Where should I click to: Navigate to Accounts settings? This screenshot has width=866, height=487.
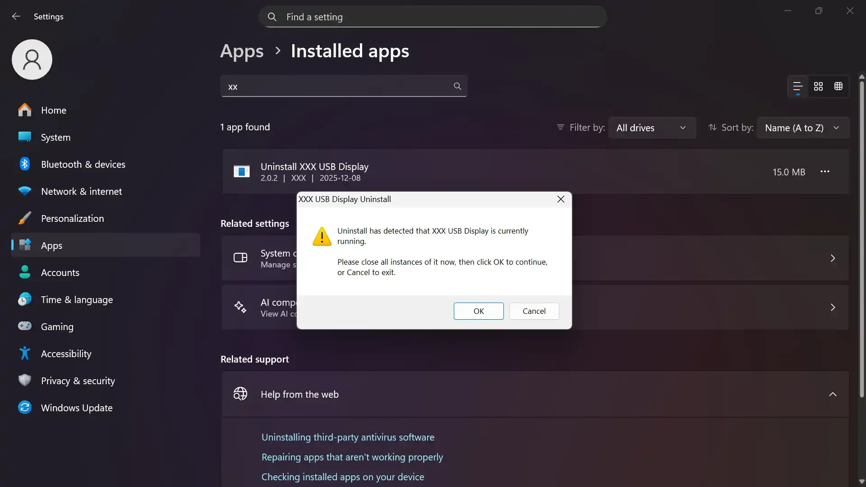click(x=60, y=273)
